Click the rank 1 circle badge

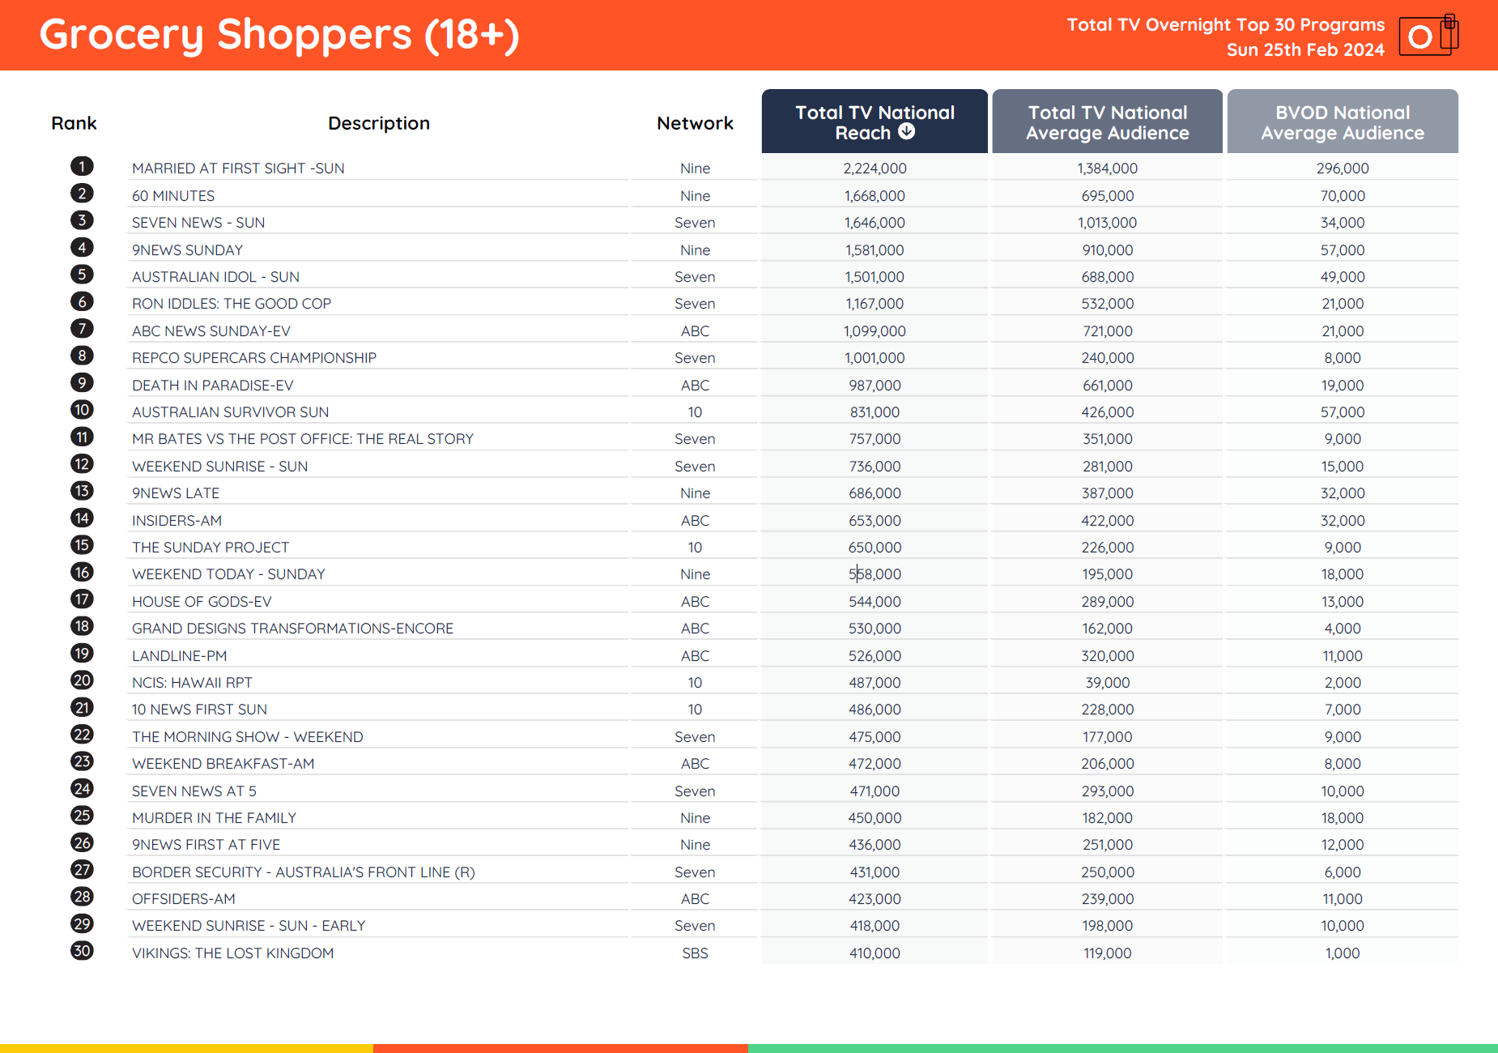click(82, 167)
